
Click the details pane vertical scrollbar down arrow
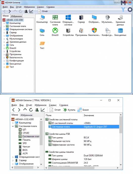pyautogui.click(x=121, y=165)
